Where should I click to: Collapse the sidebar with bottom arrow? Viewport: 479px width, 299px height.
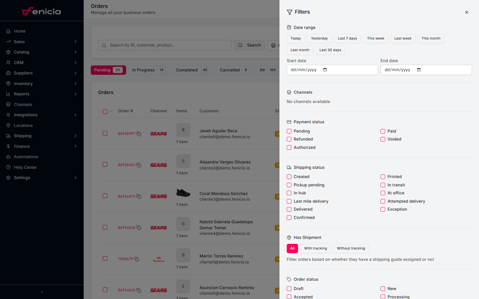[x=42, y=292]
